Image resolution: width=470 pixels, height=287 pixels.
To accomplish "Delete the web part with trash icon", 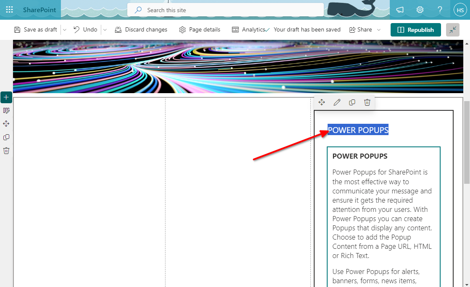I will (367, 102).
